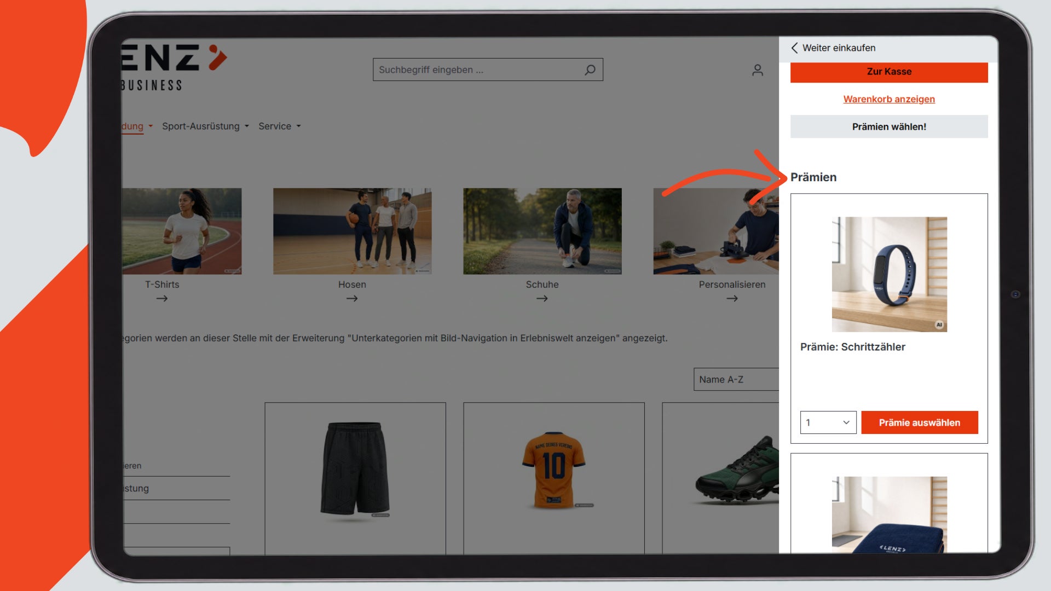Expand the Sport-Ausrüstung menu
Screen dimensions: 1051x591
[x=205, y=126]
